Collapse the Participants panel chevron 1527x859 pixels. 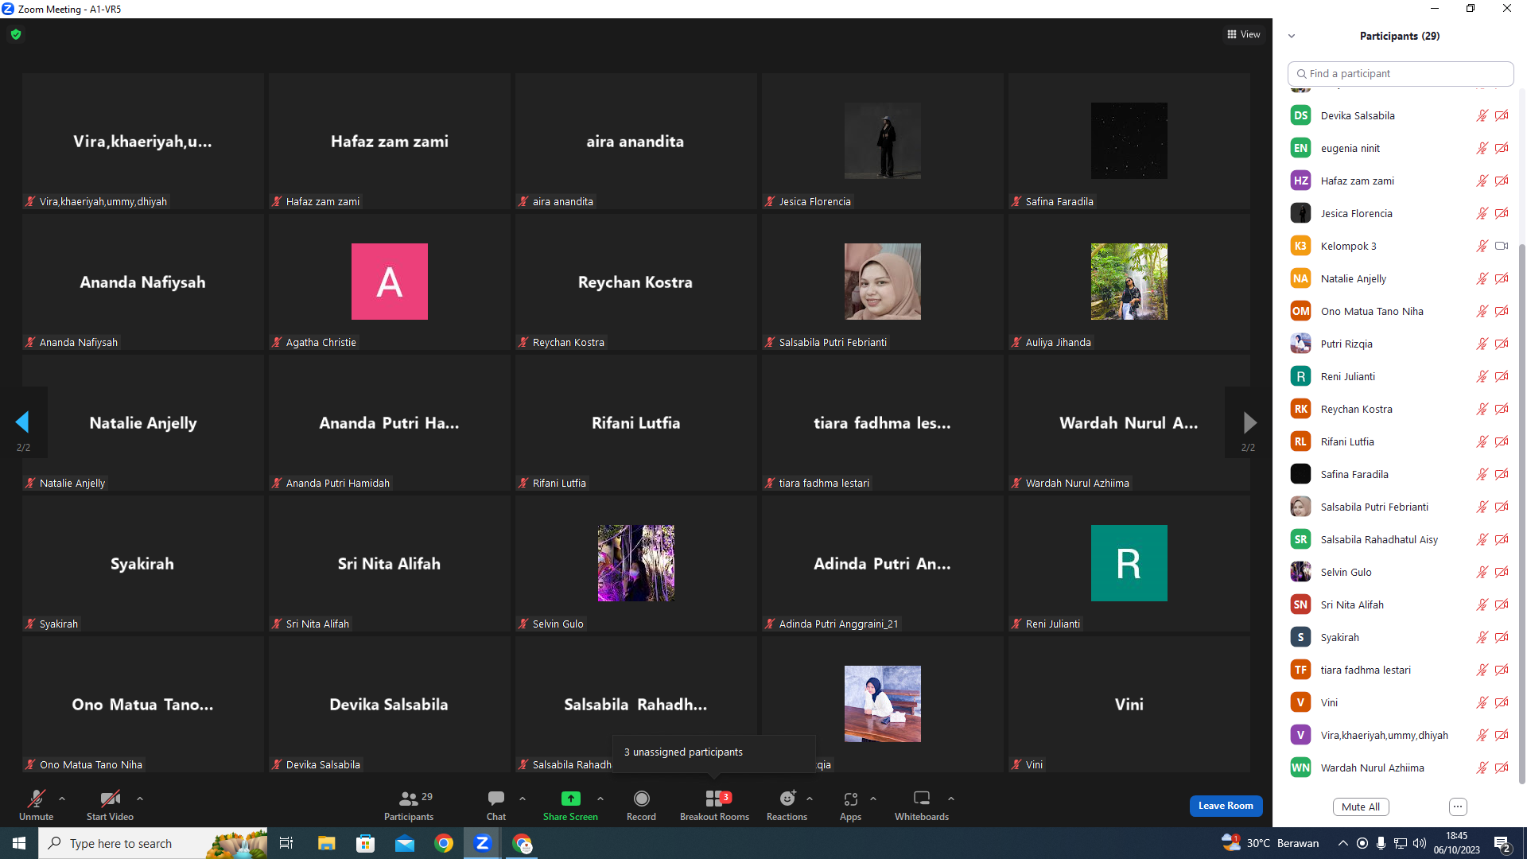pyautogui.click(x=1292, y=36)
